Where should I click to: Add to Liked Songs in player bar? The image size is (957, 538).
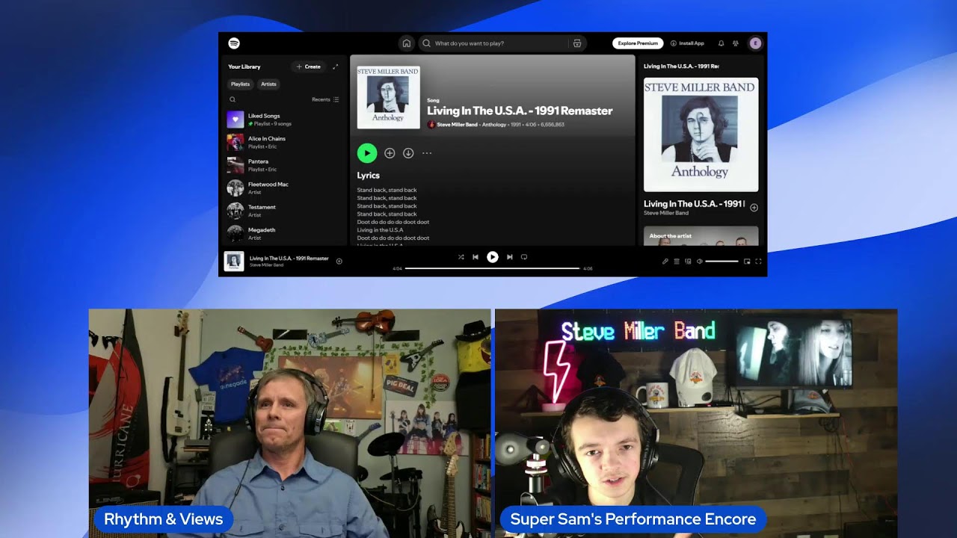point(339,261)
